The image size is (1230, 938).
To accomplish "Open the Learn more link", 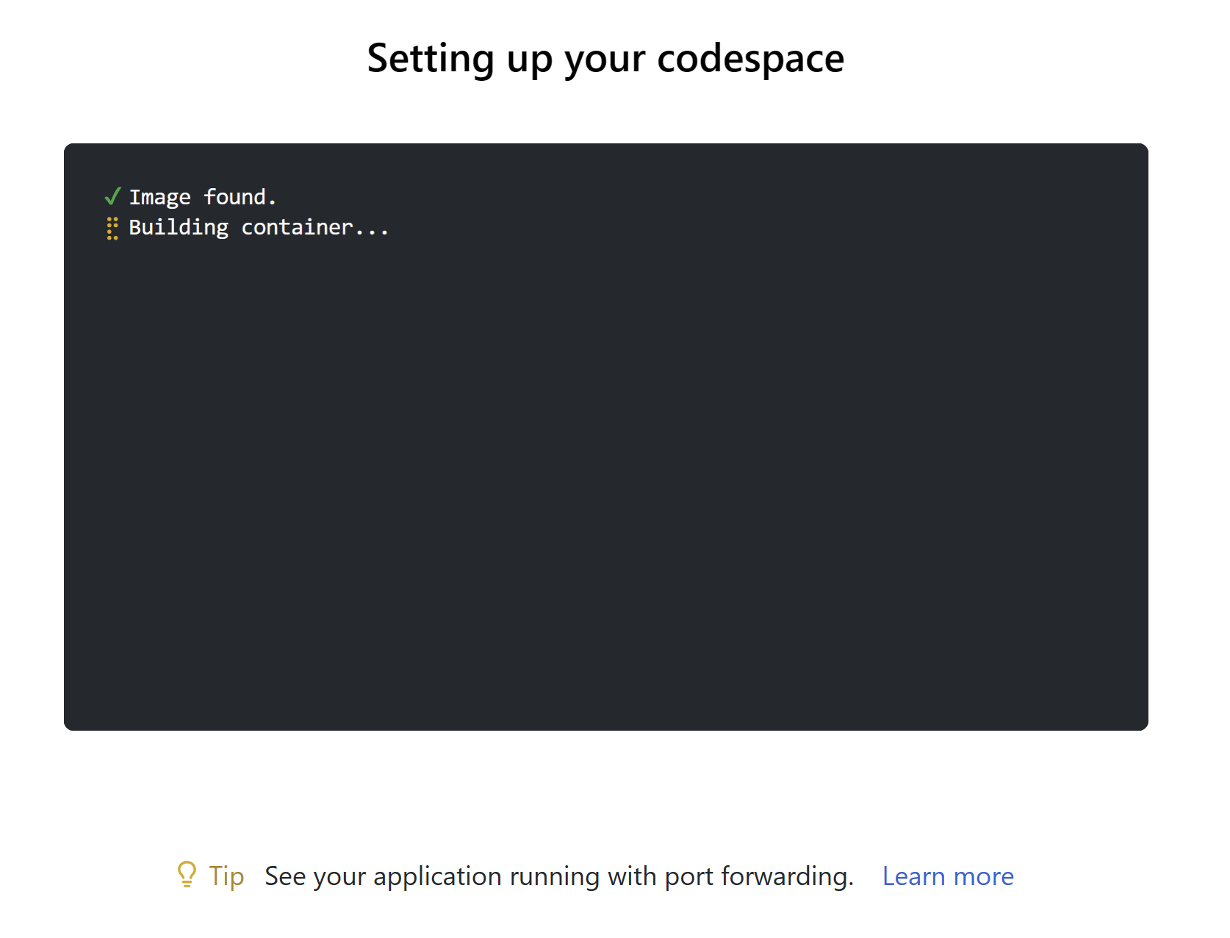I will (x=948, y=876).
